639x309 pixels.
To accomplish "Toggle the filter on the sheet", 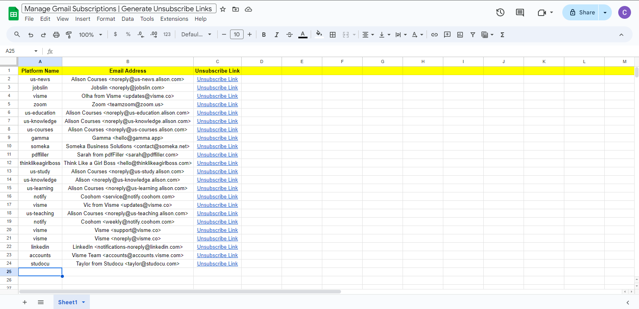I will pyautogui.click(x=473, y=35).
